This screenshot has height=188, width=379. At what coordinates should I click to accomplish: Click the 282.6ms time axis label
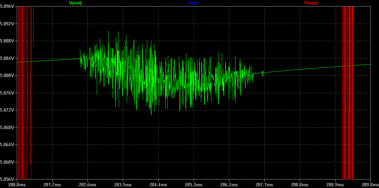(x=88, y=185)
